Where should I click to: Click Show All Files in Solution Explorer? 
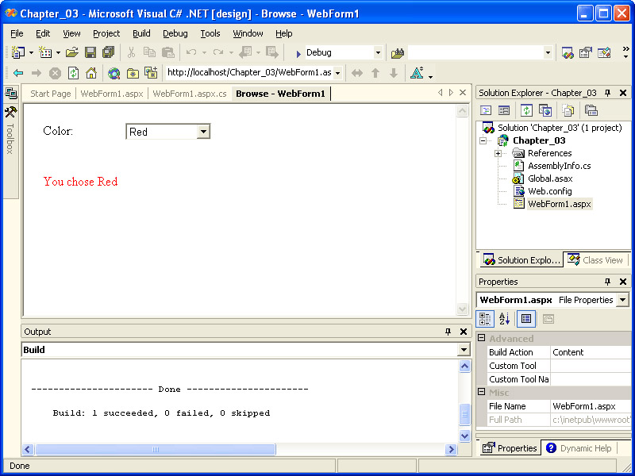pyautogui.click(x=568, y=110)
